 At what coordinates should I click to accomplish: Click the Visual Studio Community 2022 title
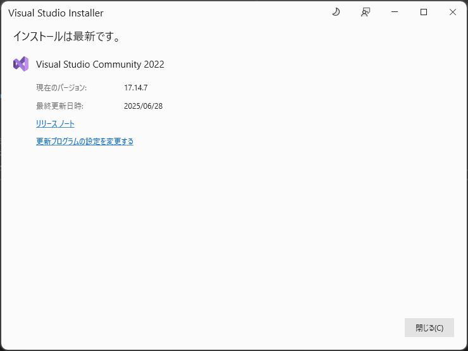coord(100,65)
